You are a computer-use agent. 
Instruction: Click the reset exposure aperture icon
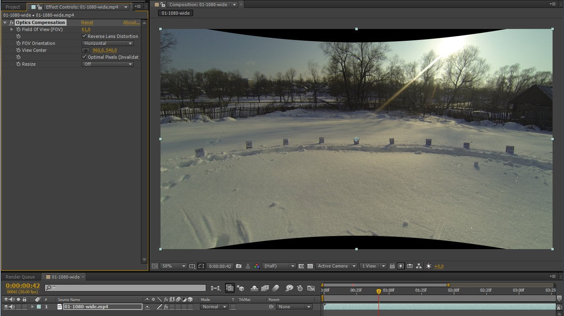pyautogui.click(x=428, y=266)
